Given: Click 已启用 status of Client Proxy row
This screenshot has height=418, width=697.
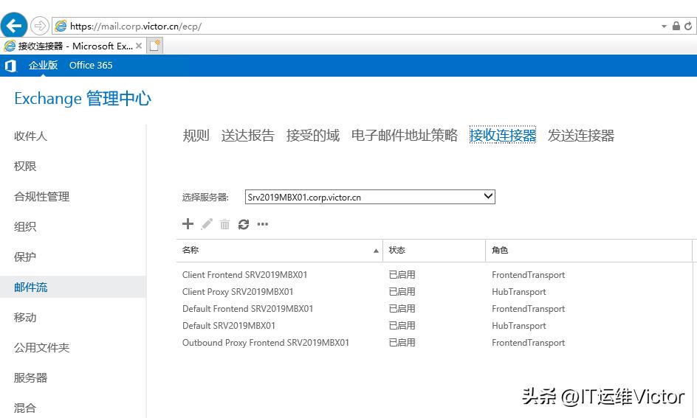Looking at the screenshot, I should [x=402, y=291].
